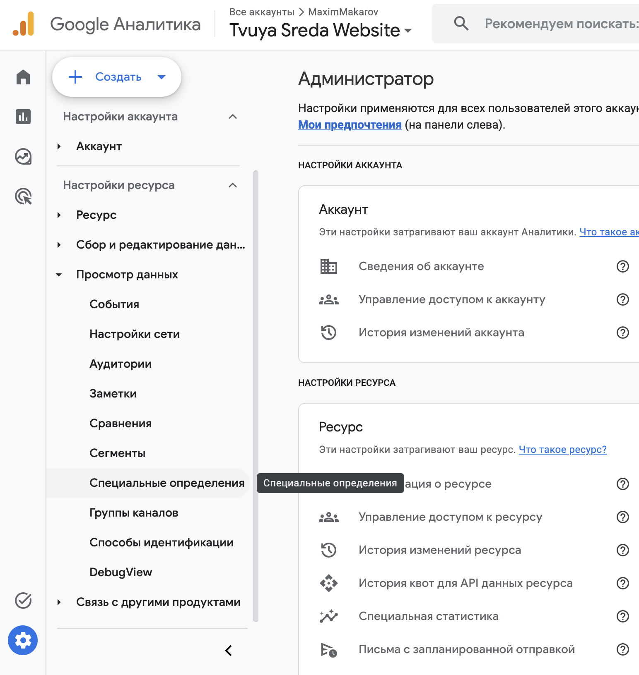Viewport: 639px width, 675px height.
Task: Open the Advertising cursor target icon
Action: point(23,196)
